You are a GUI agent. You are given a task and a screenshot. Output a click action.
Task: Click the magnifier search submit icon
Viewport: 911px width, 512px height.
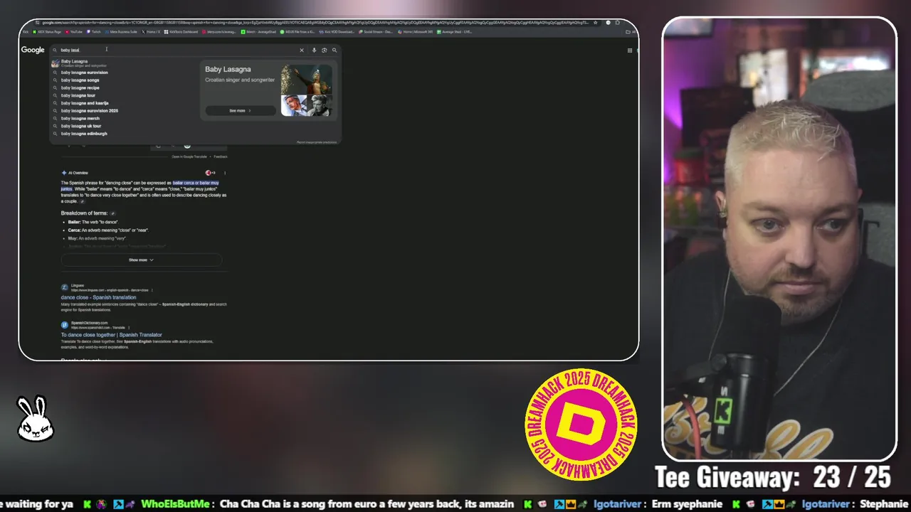pyautogui.click(x=335, y=50)
